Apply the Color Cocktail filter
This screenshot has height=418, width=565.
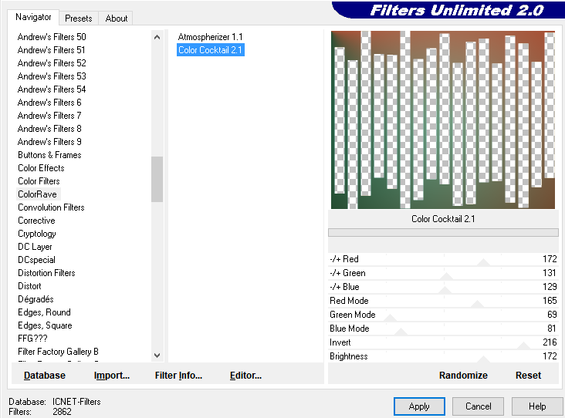pyautogui.click(x=419, y=406)
